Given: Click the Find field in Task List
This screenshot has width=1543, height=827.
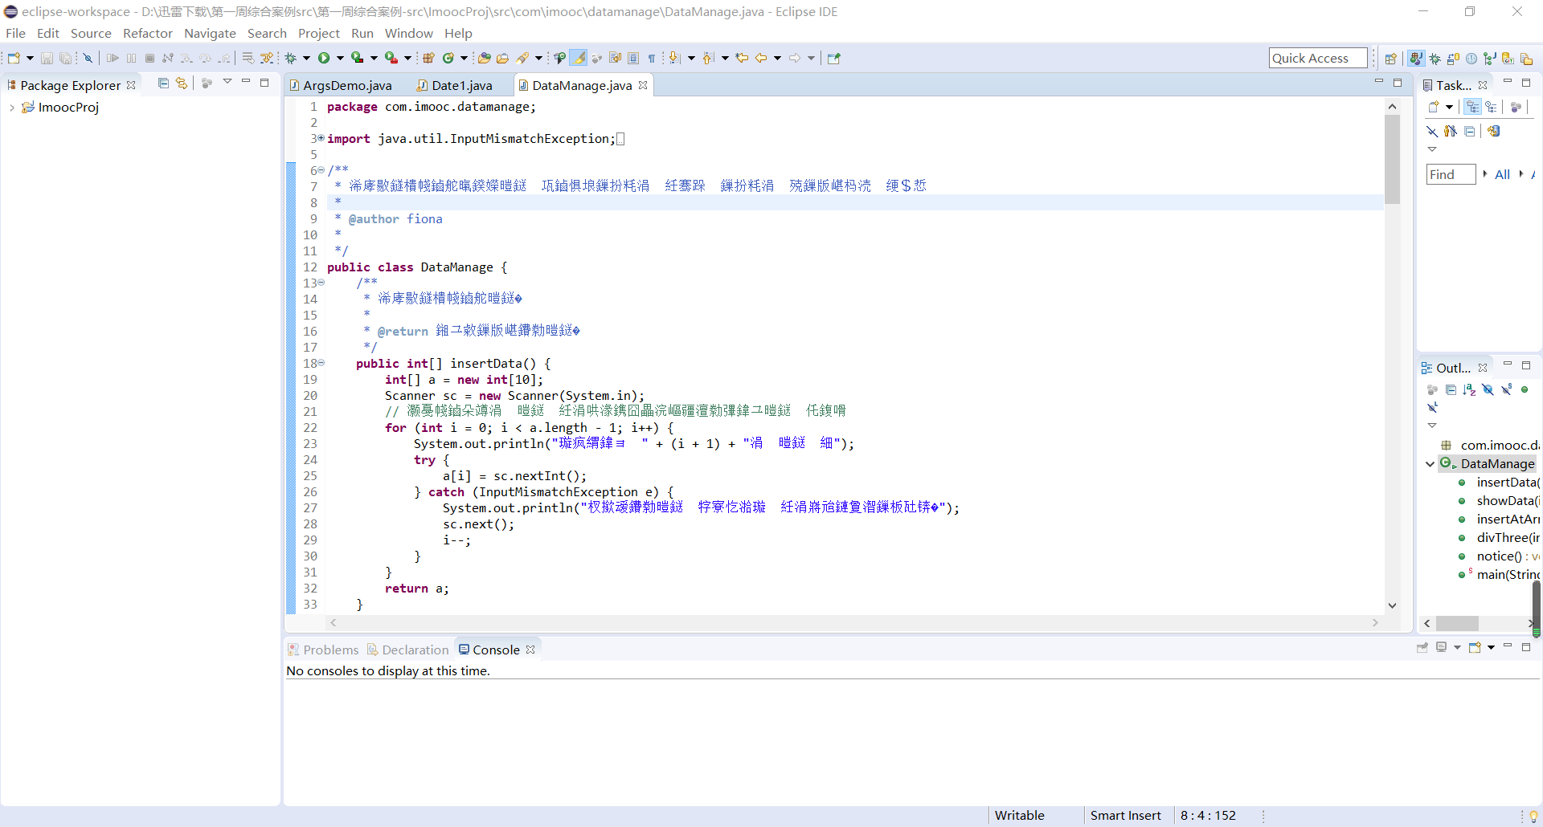Looking at the screenshot, I should click(1451, 174).
